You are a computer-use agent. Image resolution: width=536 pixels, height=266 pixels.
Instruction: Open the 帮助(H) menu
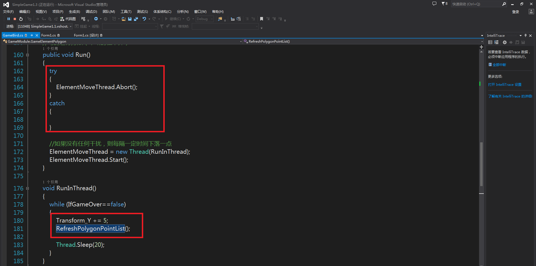click(x=218, y=12)
